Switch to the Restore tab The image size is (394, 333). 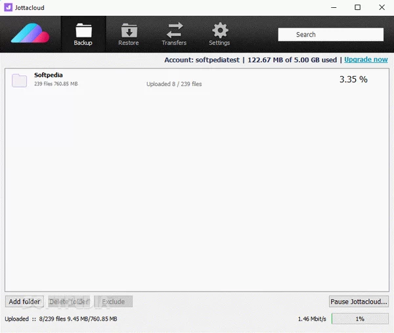[129, 34]
